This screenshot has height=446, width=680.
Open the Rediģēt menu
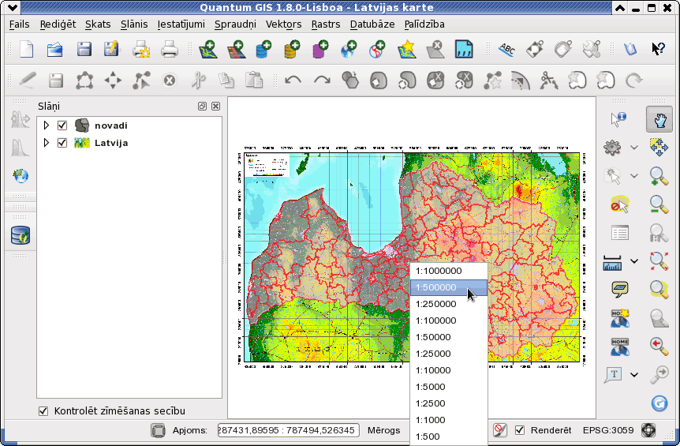click(58, 24)
